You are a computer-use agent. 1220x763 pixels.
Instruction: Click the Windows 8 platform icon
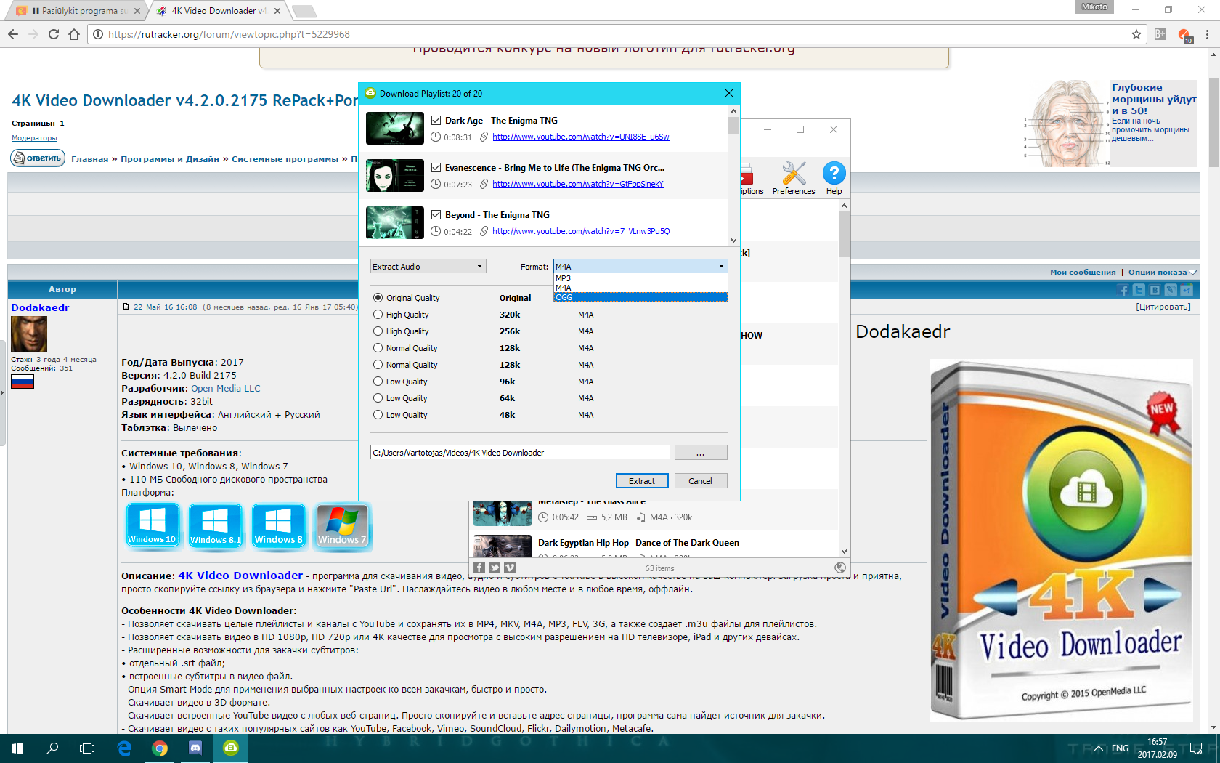(x=279, y=525)
